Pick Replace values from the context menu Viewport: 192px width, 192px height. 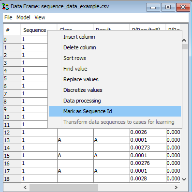tap(115, 79)
